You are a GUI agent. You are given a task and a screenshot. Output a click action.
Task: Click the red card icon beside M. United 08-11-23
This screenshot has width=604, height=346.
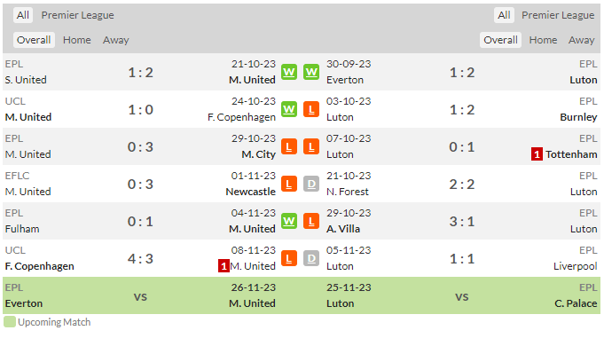click(x=224, y=266)
